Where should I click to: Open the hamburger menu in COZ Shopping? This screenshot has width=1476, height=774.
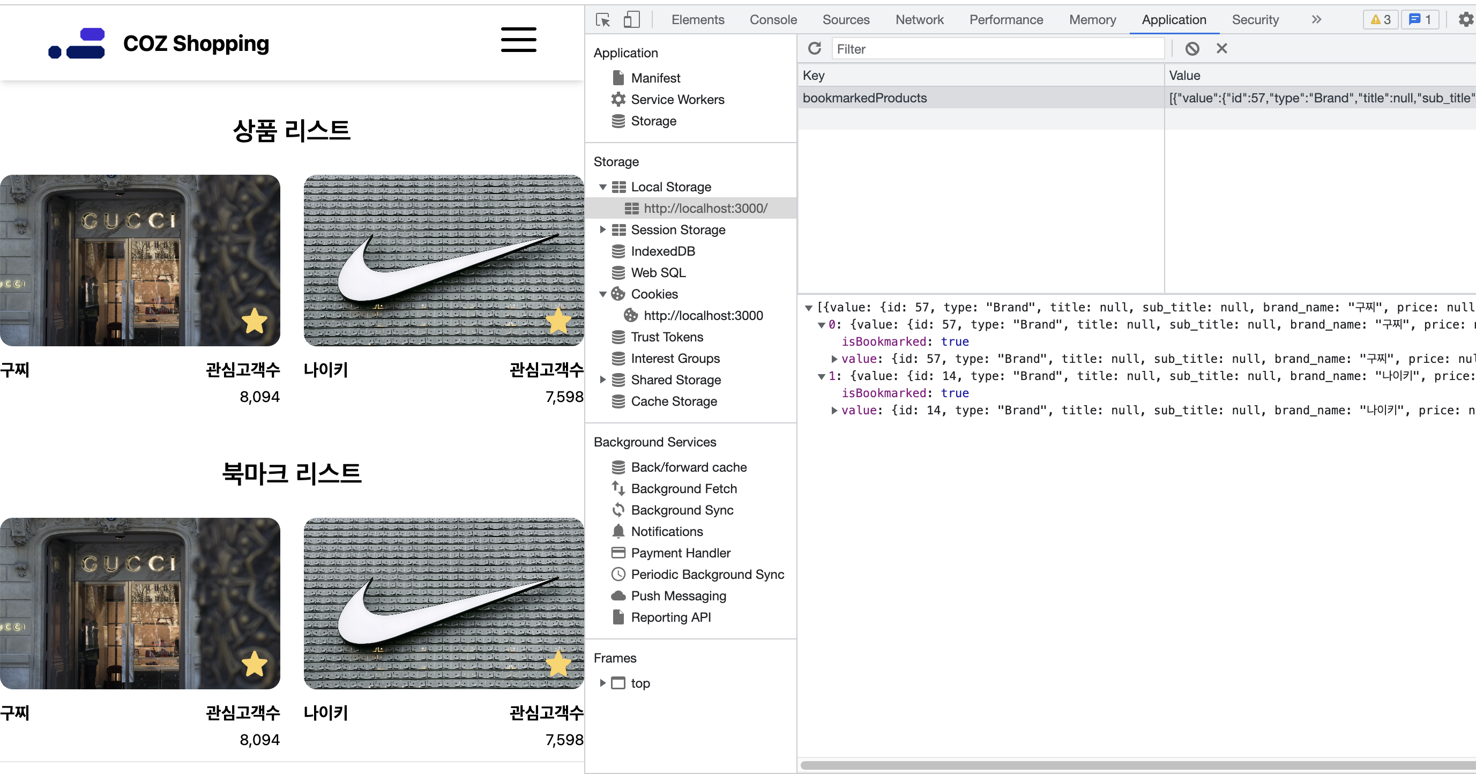tap(519, 40)
